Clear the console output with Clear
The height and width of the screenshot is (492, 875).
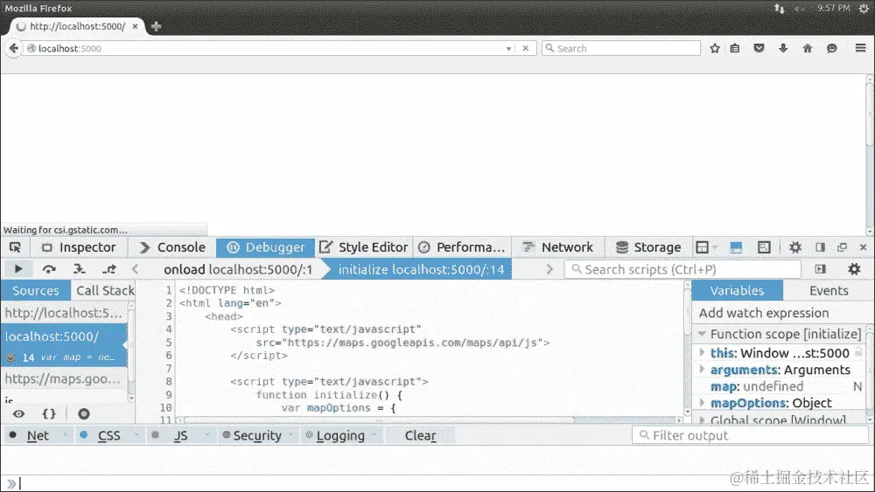[x=420, y=436]
